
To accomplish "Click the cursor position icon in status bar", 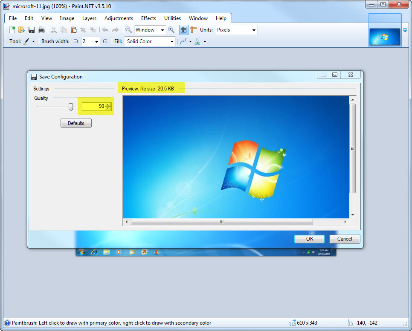I will [x=350, y=323].
